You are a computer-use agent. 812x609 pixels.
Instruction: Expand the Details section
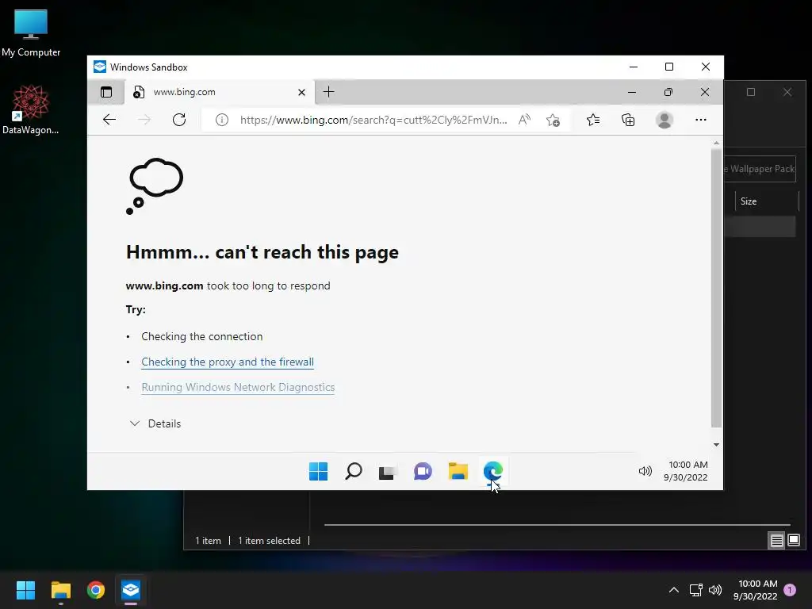[x=155, y=423]
